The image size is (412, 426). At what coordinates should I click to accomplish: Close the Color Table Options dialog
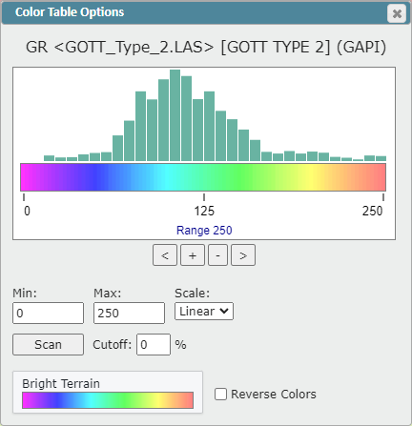click(397, 13)
